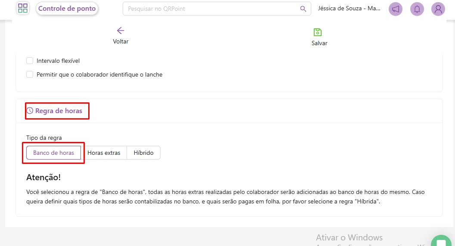Screen dimensions: 455x246
Task: Collapse the Regra de horas section header
Action: coord(59,111)
